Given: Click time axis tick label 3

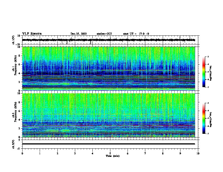Looking at the screenshot, I should point(75,153).
